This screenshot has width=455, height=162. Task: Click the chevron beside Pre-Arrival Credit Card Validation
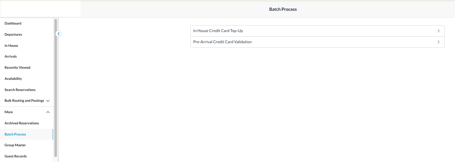(438, 42)
